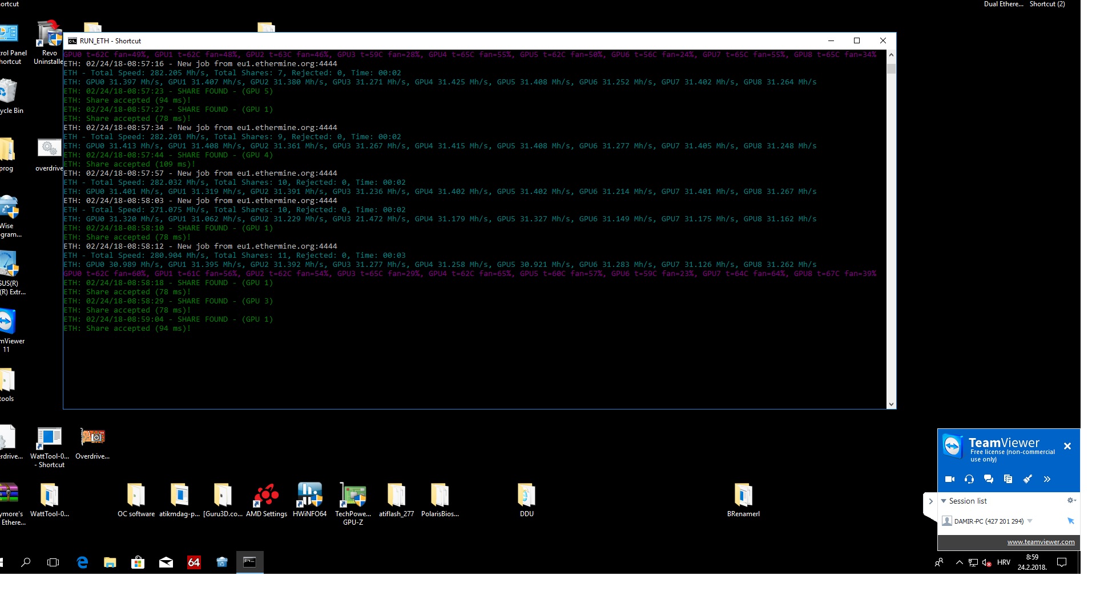Click the muted volume tray icon
This screenshot has height=616, width=1096.
(986, 562)
